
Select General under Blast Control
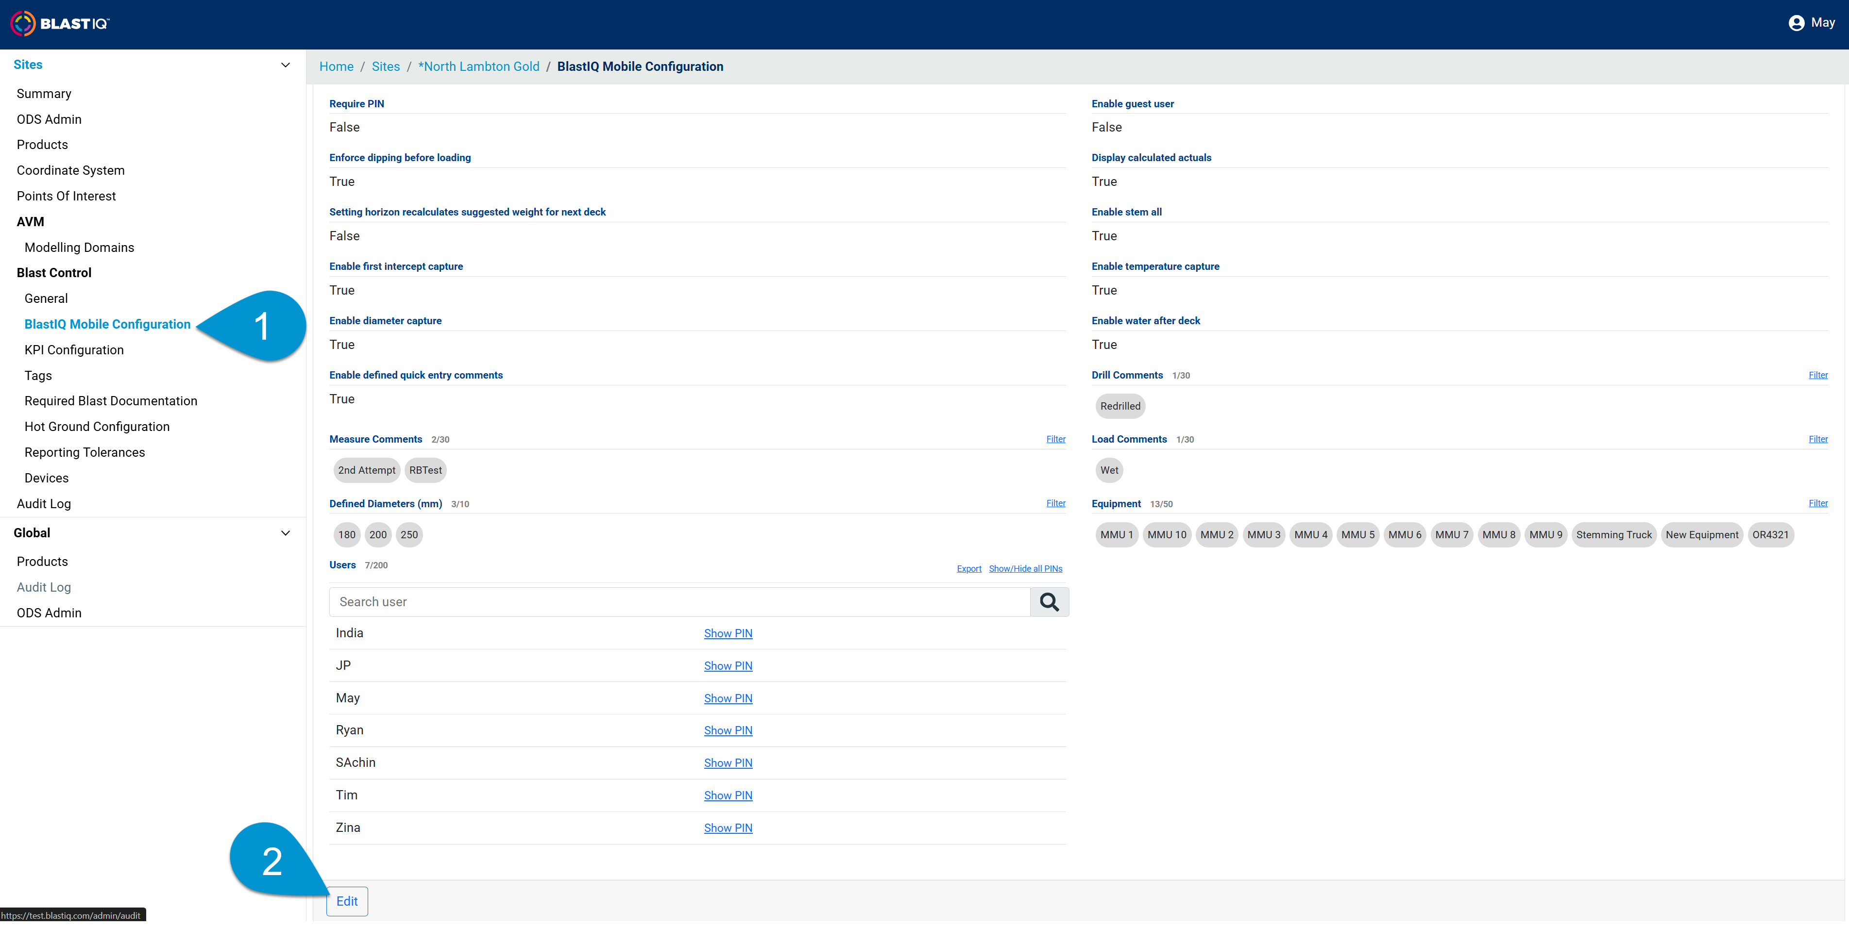click(46, 298)
